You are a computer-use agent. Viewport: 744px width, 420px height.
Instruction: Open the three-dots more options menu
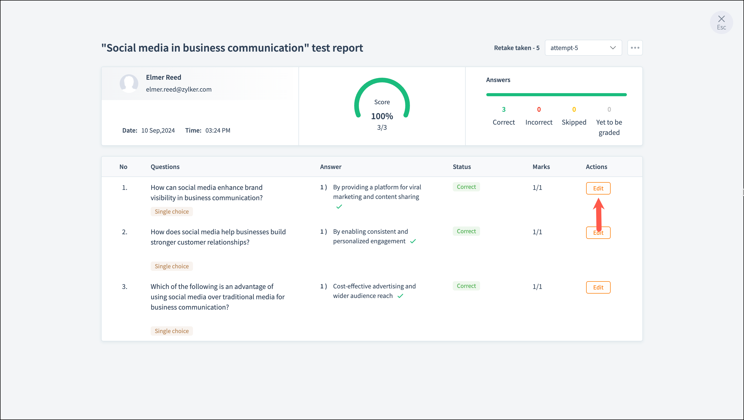pyautogui.click(x=635, y=48)
